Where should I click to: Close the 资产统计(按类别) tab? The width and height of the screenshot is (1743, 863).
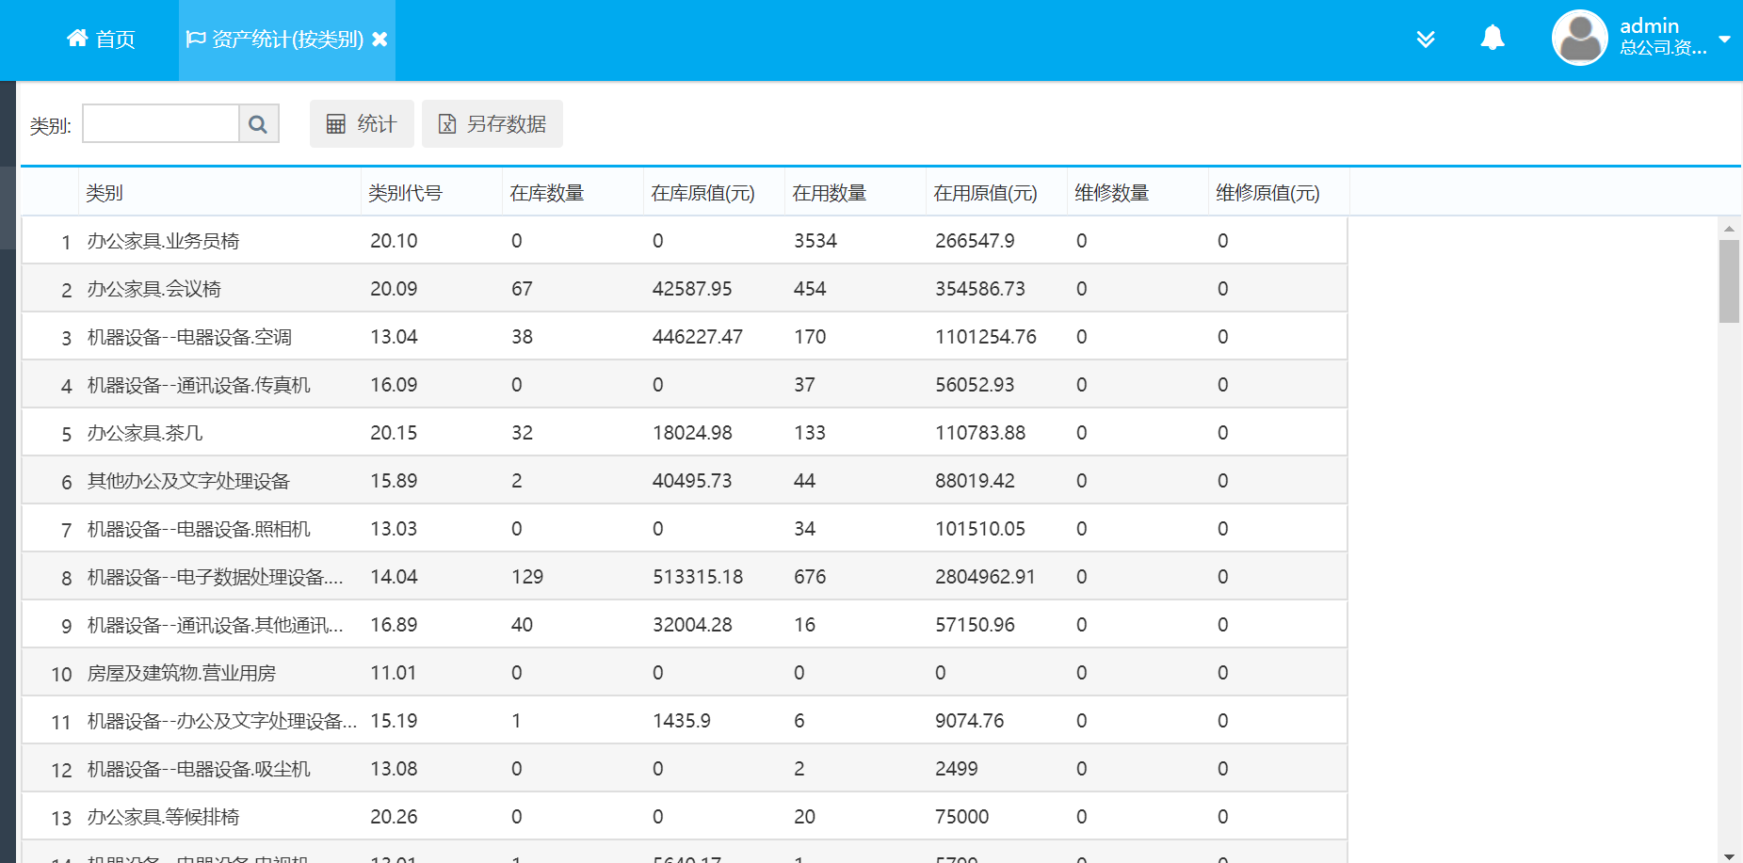379,40
